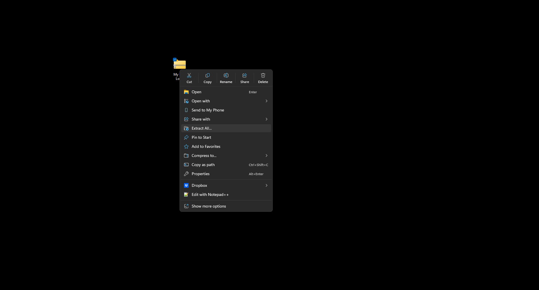
Task: Expand the Open with submenu chevron
Action: 266,101
